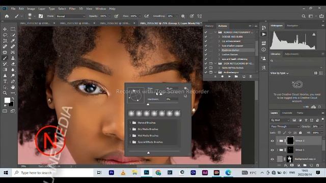
Task: Click the search icon at top right
Action: coord(304,16)
